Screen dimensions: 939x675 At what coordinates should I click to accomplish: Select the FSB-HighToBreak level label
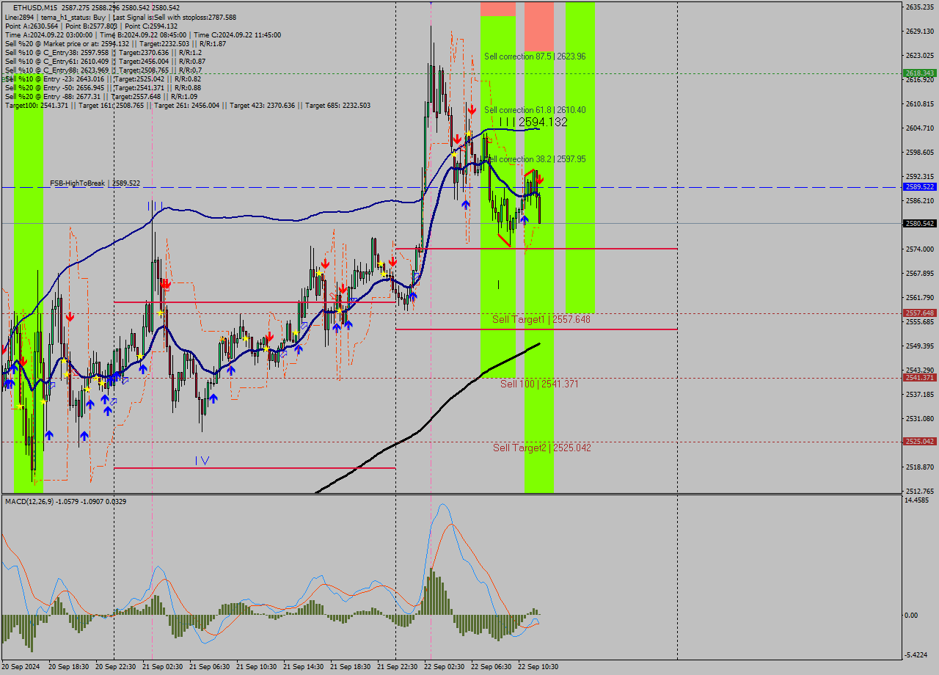[x=95, y=183]
